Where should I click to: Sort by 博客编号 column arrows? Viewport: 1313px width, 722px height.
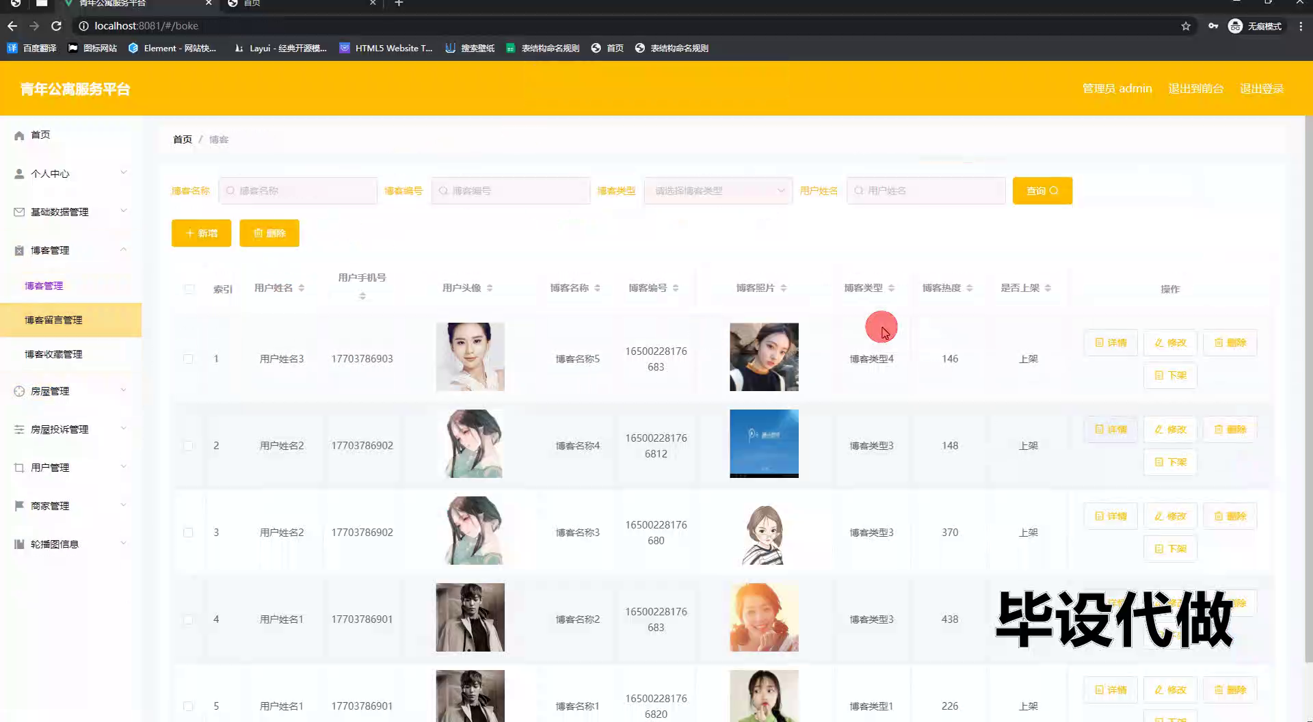coord(676,288)
